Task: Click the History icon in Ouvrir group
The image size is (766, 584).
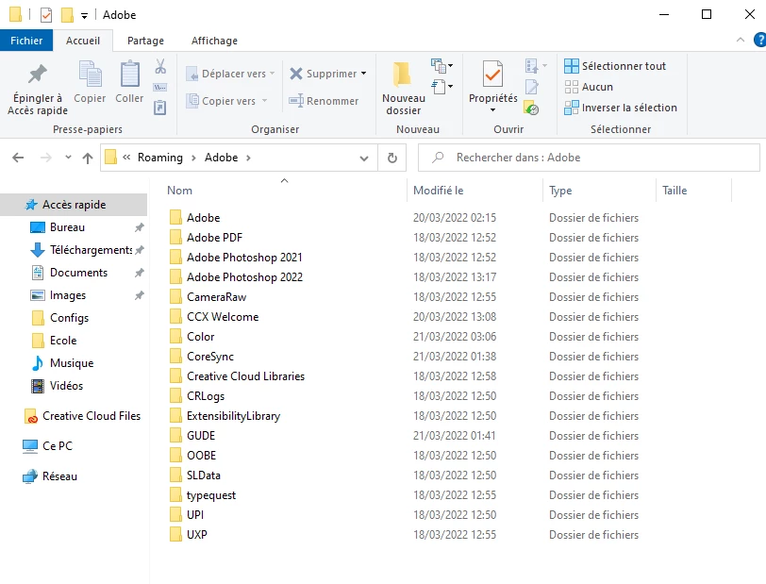Action: point(531,108)
